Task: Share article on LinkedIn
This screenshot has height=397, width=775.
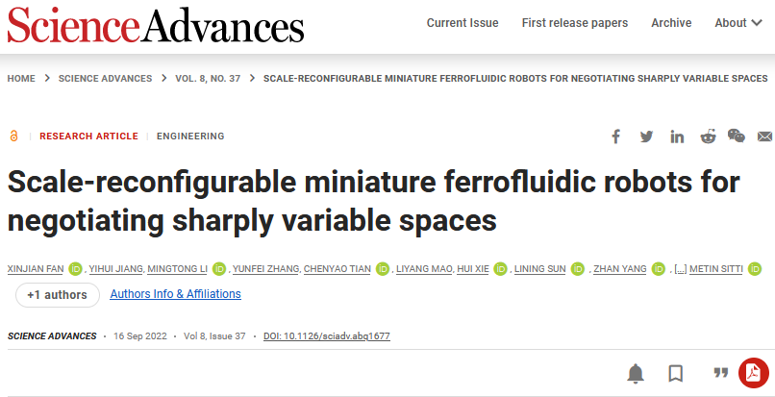Action: [x=677, y=136]
